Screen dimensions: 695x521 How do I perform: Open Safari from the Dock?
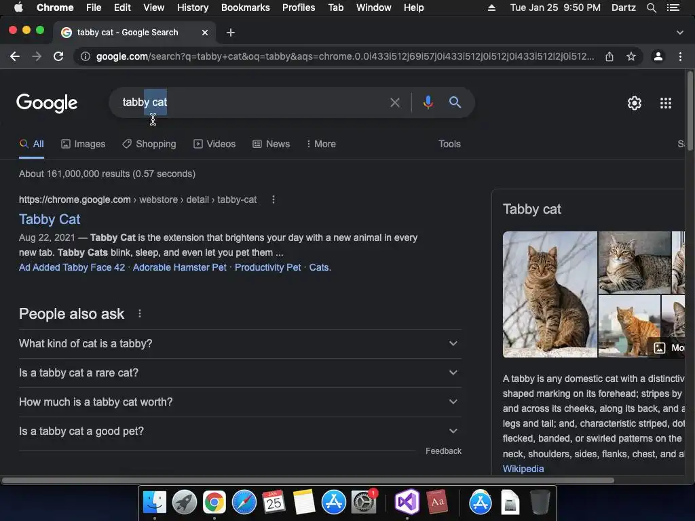pos(244,502)
